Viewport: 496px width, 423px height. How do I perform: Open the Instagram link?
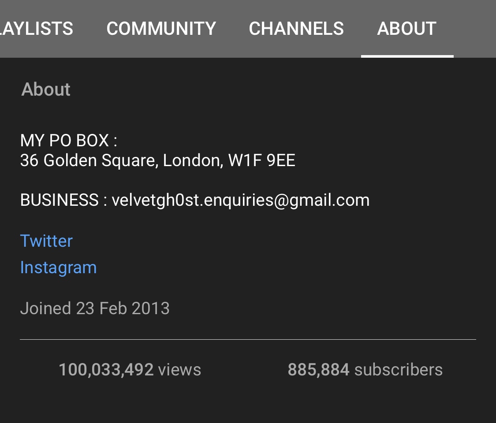point(59,268)
